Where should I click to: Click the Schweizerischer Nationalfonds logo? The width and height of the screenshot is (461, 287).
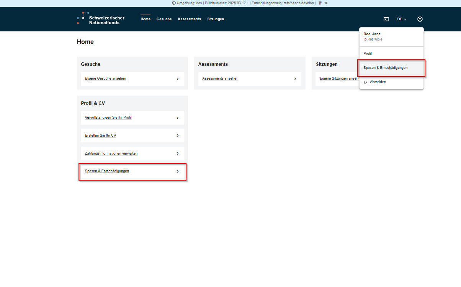pos(100,19)
